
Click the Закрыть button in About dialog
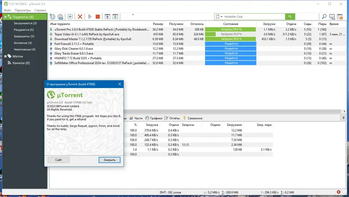109,160
